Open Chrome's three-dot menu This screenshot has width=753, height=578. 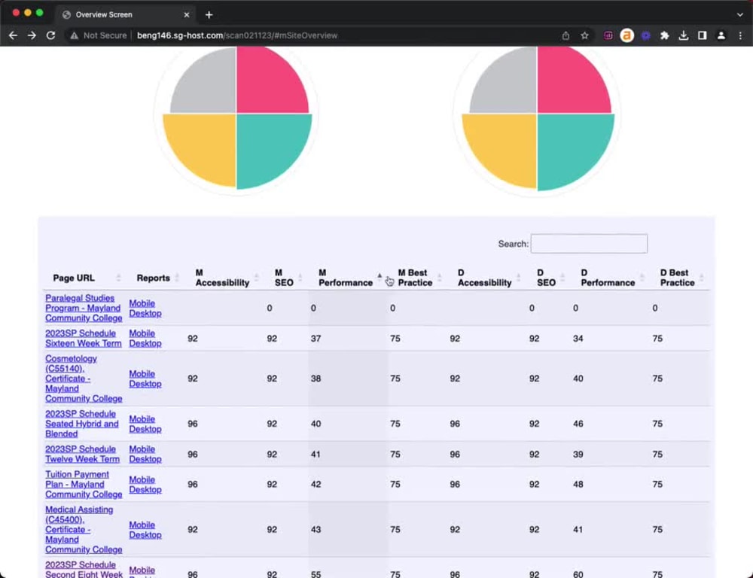tap(742, 35)
